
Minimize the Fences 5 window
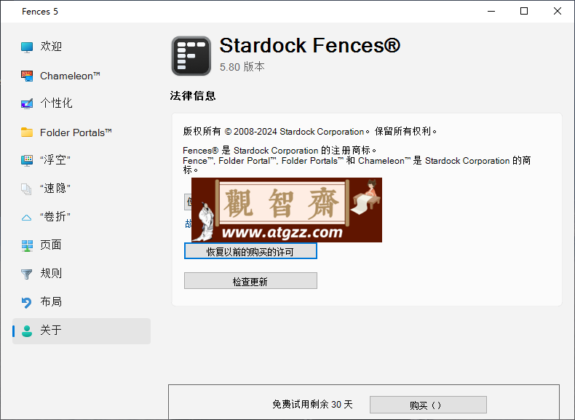tap(491, 12)
